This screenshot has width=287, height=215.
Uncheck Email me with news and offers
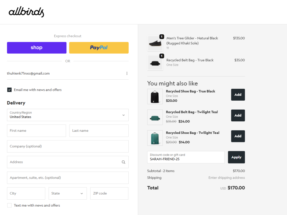coord(9,90)
